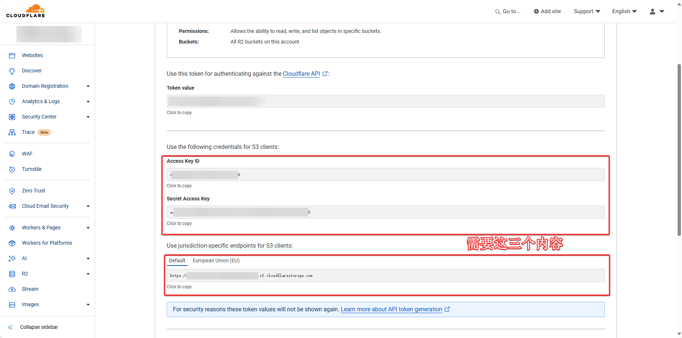
Task: Select the Websites sidebar icon
Action: point(12,55)
